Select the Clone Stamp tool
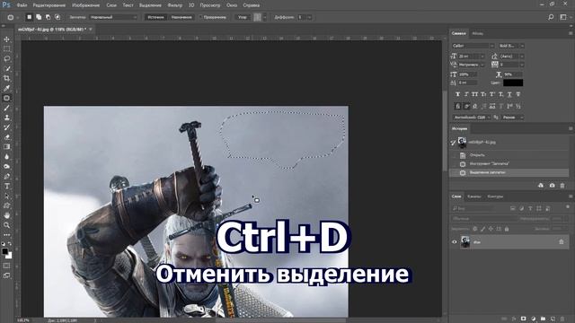 tap(6, 118)
